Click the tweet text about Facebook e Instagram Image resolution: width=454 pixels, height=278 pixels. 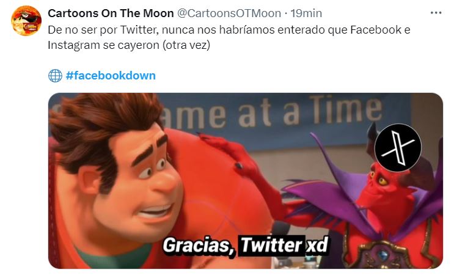pos(229,37)
